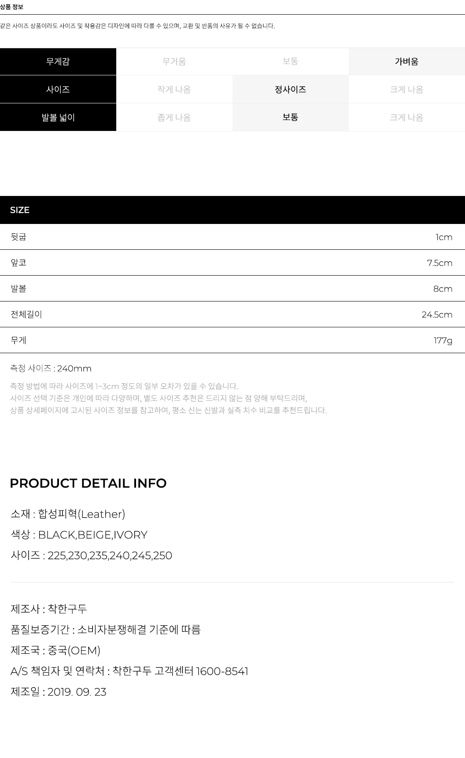Select 보통 in the 발볼 넓이 row
Screen dimensions: 465x758
click(290, 117)
